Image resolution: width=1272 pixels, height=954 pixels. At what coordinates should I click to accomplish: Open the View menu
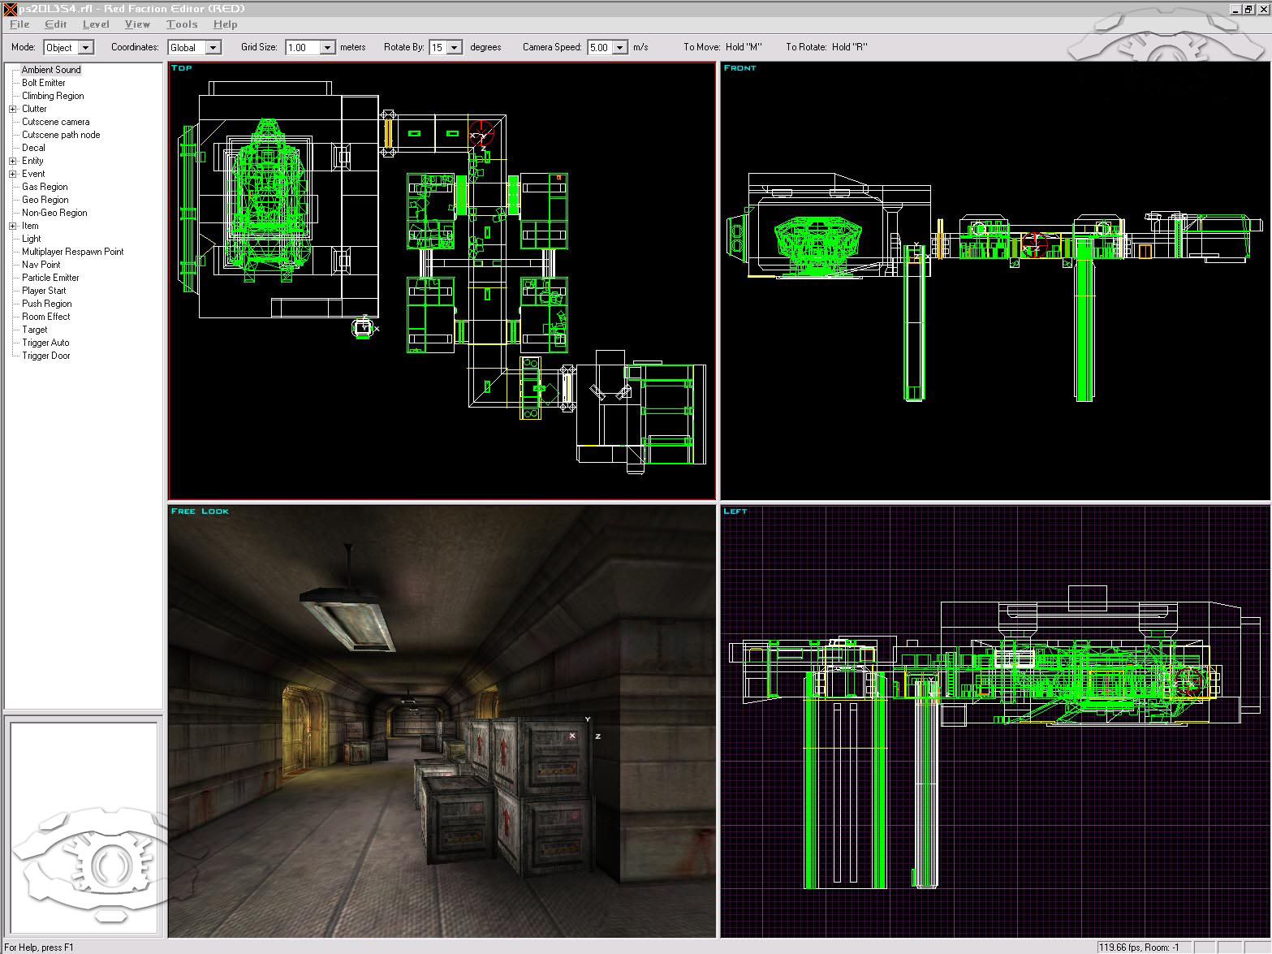(137, 24)
